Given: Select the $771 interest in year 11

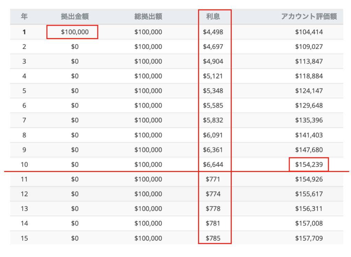Looking at the screenshot, I should click(x=213, y=179).
